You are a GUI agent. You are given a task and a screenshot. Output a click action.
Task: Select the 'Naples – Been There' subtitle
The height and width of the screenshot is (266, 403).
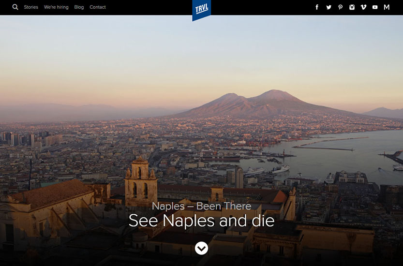[x=201, y=206]
